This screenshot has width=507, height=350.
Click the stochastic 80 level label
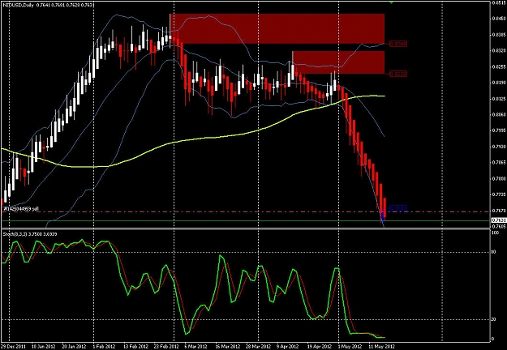click(494, 253)
